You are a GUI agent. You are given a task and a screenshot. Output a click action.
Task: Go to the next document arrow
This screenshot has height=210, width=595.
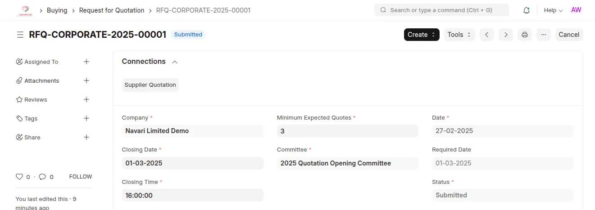pyautogui.click(x=506, y=35)
